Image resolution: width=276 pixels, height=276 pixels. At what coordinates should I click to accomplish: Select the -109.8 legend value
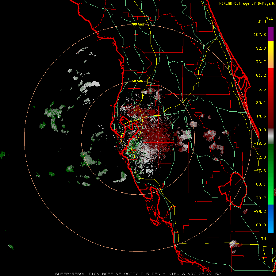pyautogui.click(x=259, y=225)
